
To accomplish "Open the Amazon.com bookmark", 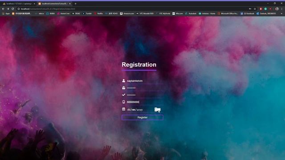I will [127, 13].
